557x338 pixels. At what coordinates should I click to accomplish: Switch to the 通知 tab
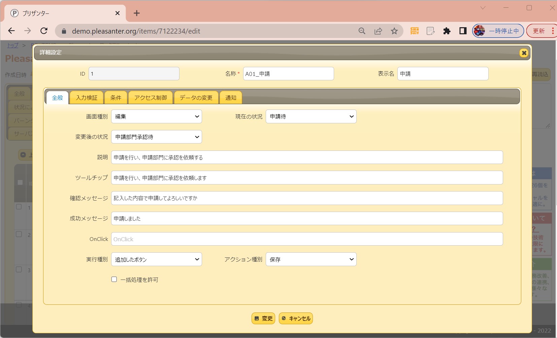[231, 98]
